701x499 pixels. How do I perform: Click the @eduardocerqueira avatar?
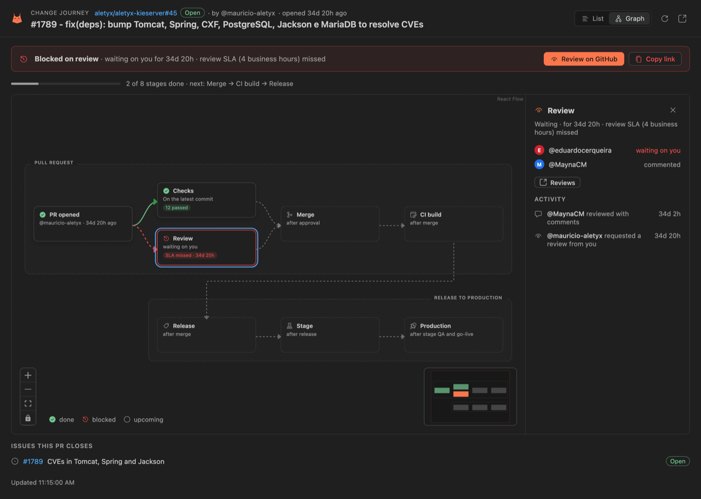point(539,150)
